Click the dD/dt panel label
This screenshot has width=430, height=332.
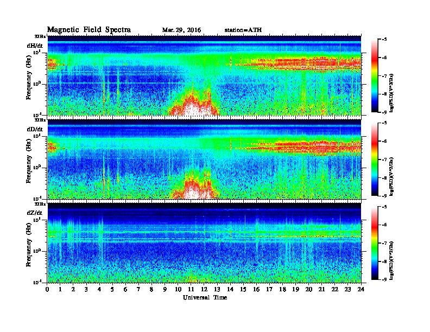[x=35, y=129]
